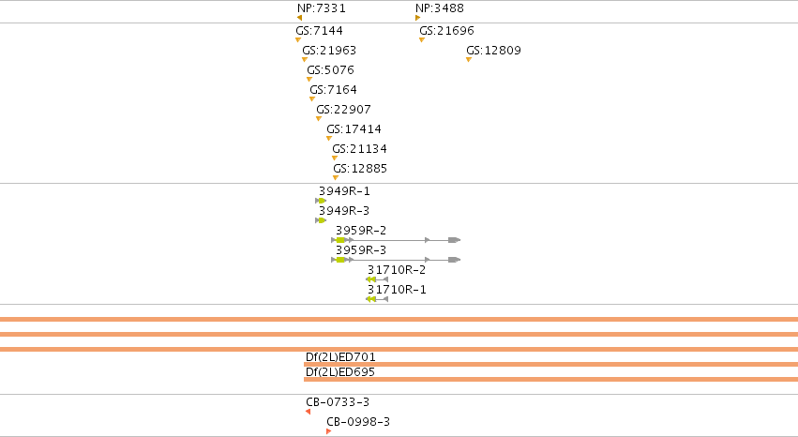Click the 3959R-3 label text
This screenshot has height=437, width=798.
click(x=361, y=249)
